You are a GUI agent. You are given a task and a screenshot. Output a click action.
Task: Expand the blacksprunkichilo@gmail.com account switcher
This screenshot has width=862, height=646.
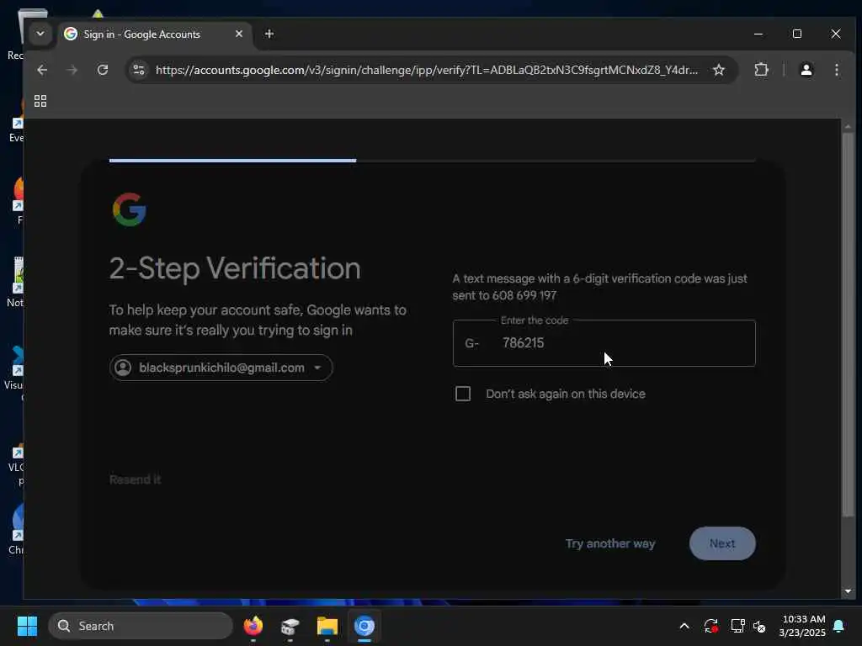221,368
